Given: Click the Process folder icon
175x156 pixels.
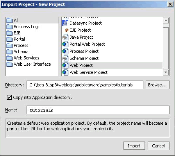Looking at the screenshot, I should 9,45.
